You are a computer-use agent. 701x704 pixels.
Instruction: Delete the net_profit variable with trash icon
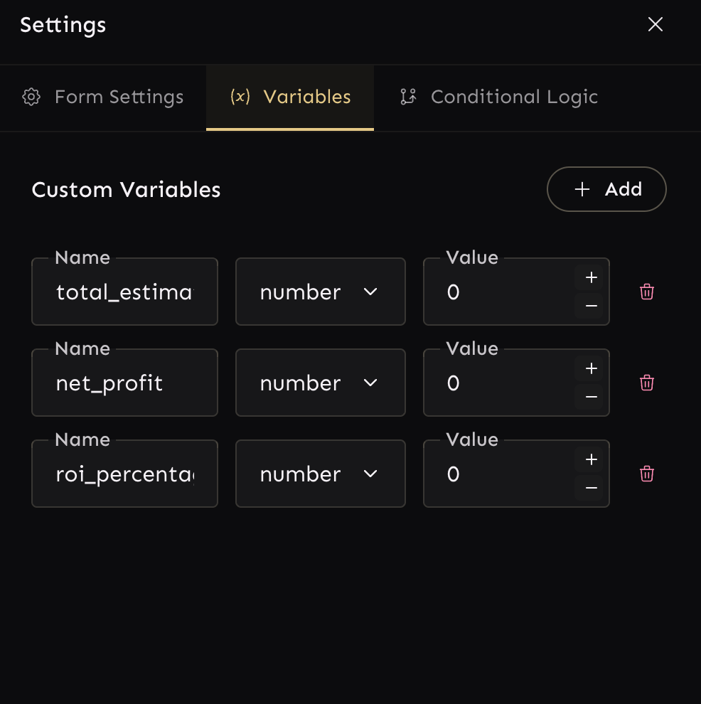[x=647, y=383]
